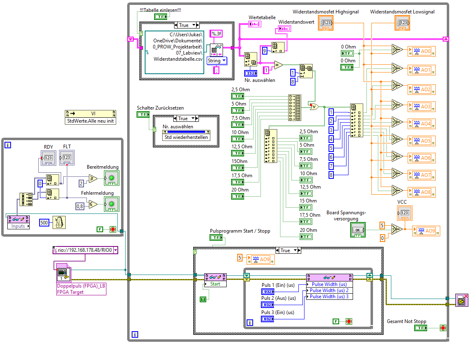This screenshot has width=470, height=343.
Task: Select the Start method entry
Action: tap(215, 284)
